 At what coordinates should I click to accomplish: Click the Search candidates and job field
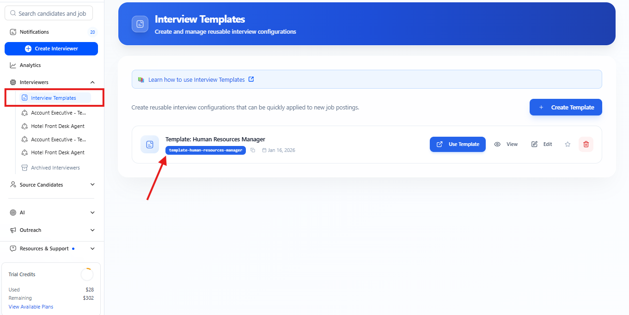(49, 13)
